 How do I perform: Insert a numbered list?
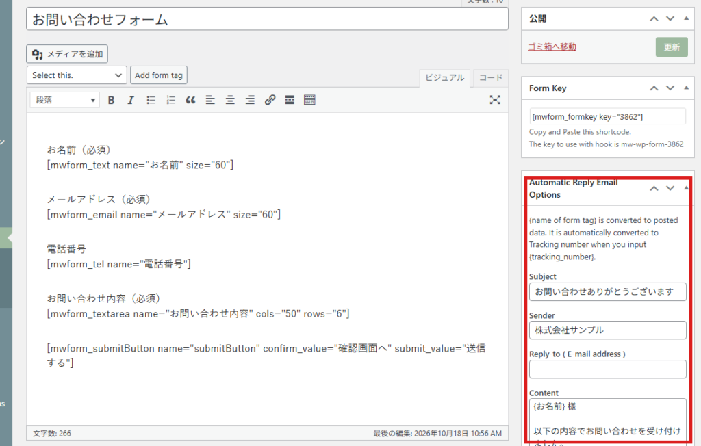170,100
